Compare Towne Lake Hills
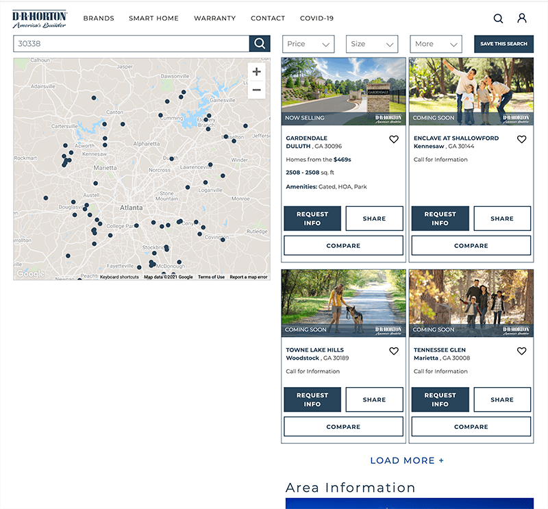 click(344, 427)
